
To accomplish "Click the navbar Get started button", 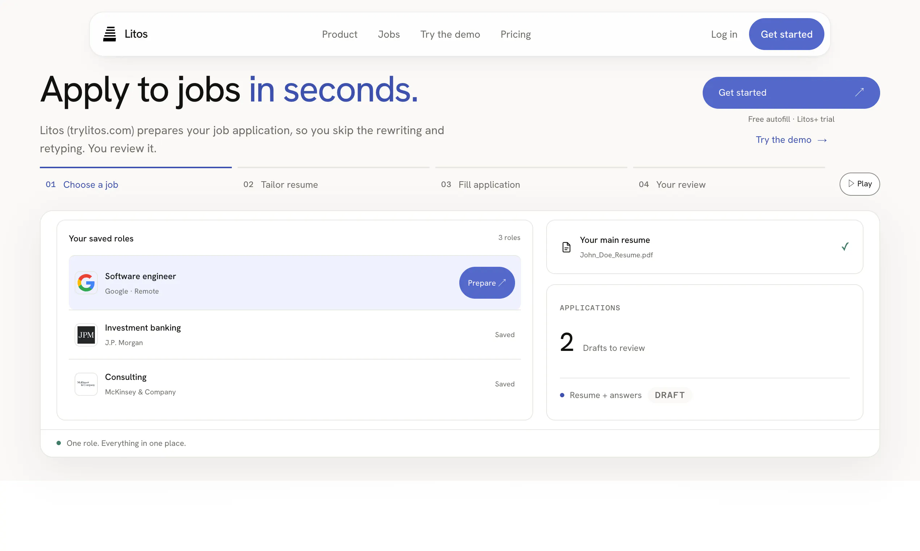I will point(786,34).
